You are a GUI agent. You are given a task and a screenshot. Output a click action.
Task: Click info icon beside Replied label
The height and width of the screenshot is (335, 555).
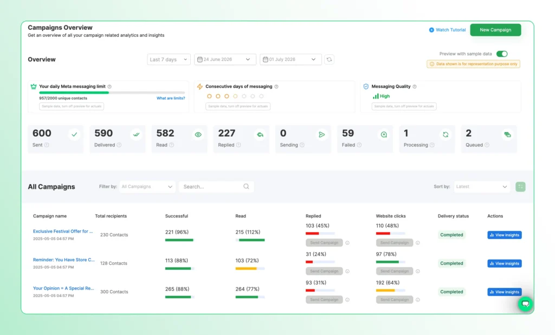point(238,145)
